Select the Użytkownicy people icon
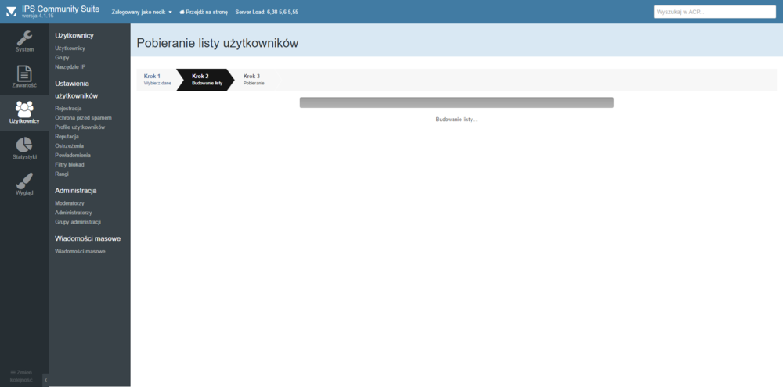Image resolution: width=783 pixels, height=387 pixels. [x=24, y=109]
